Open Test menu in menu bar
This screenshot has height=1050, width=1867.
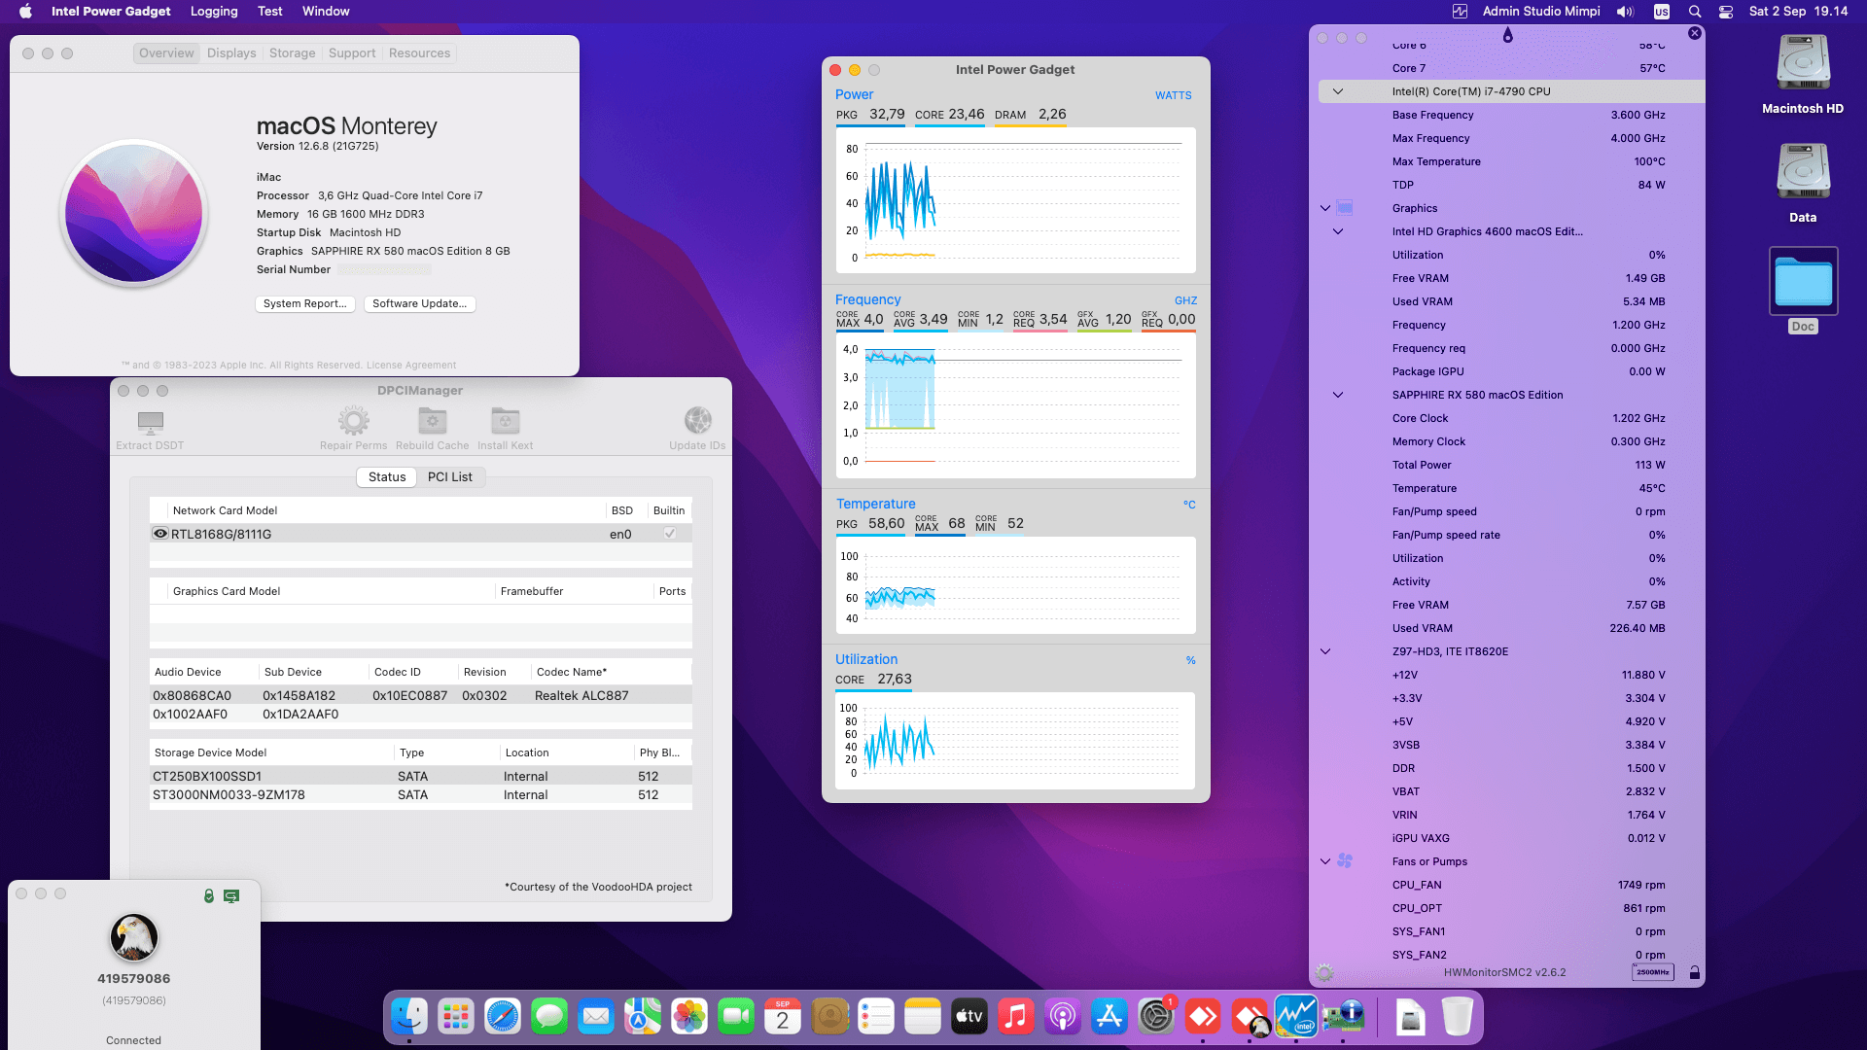270,12
